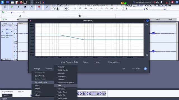Select About in the Manage menu
Image resolution: width=179 pixels, height=100 pixels.
pos(43,95)
